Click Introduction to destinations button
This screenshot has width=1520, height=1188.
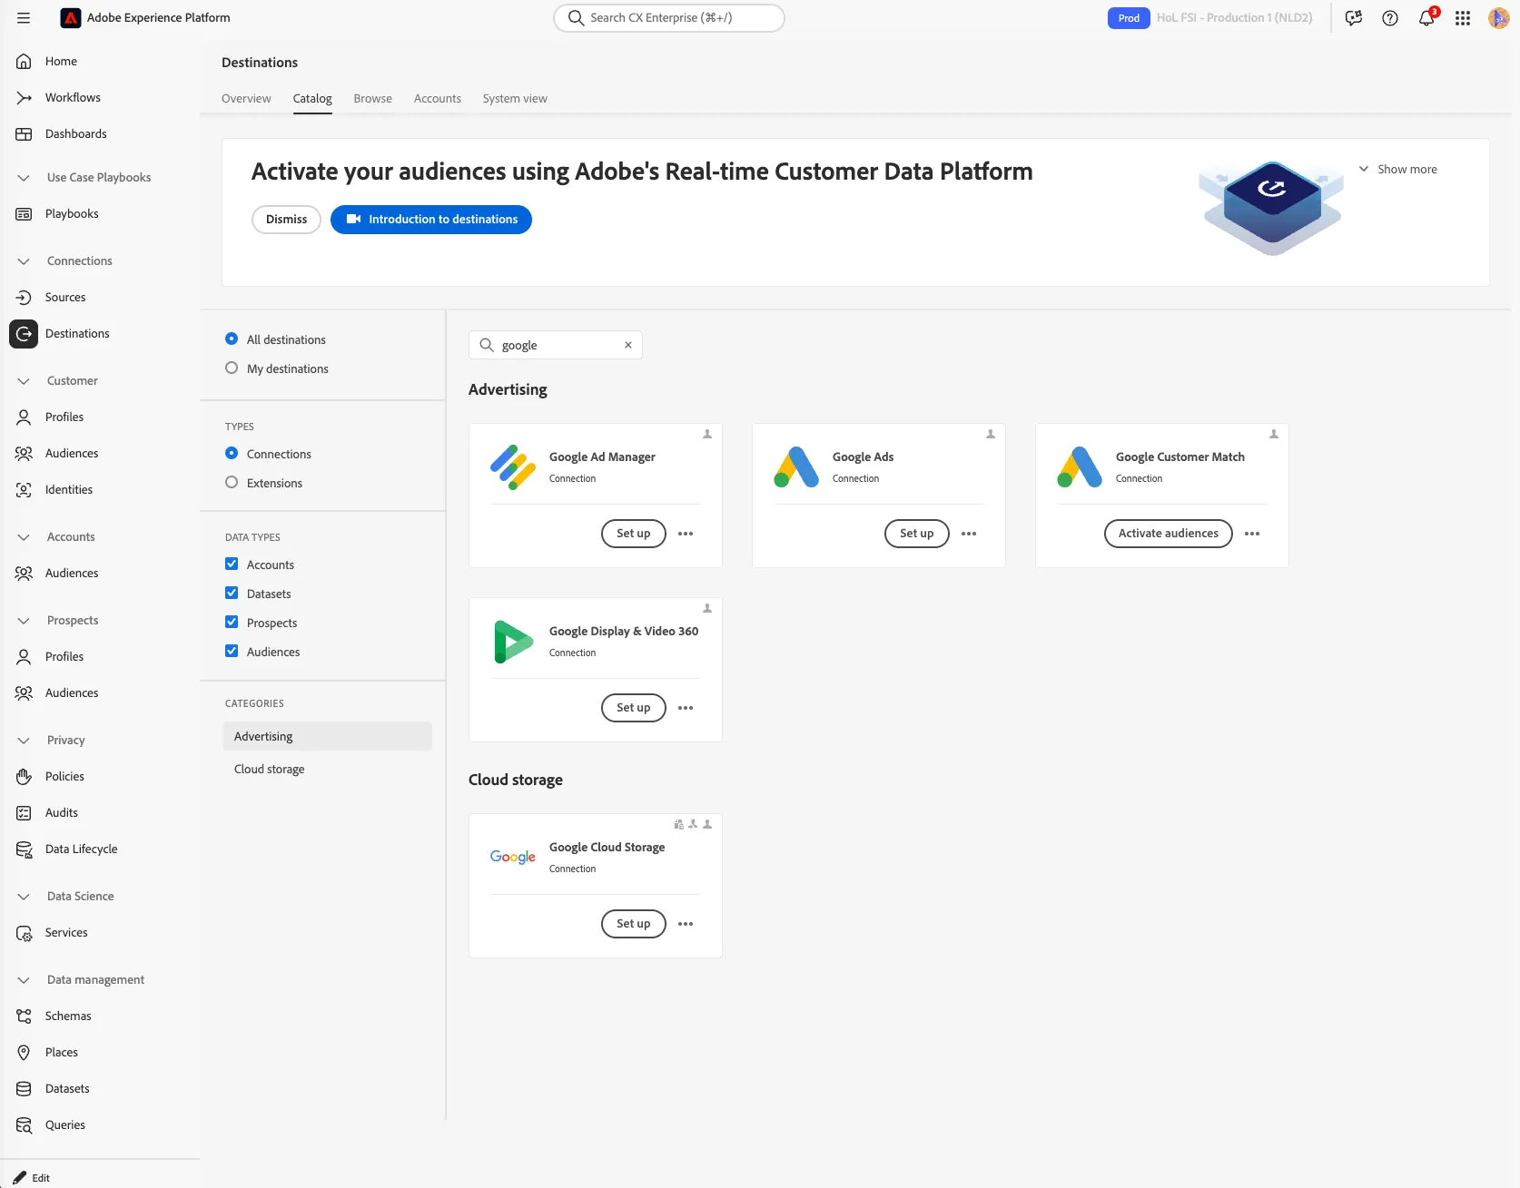pos(431,220)
